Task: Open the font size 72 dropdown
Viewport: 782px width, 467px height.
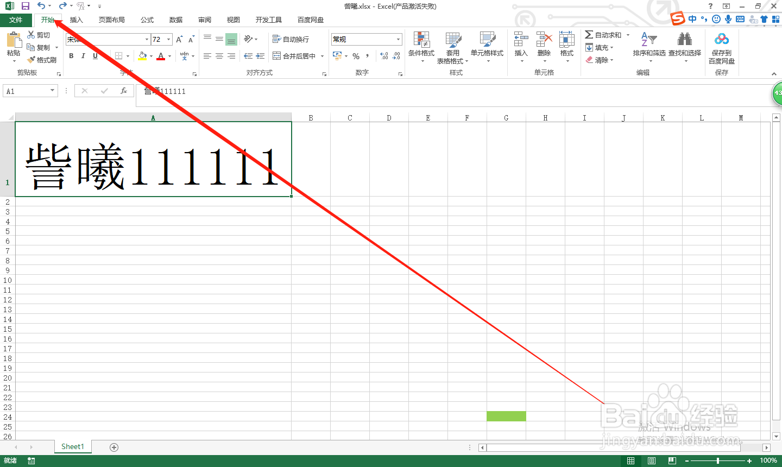Action: [169, 39]
